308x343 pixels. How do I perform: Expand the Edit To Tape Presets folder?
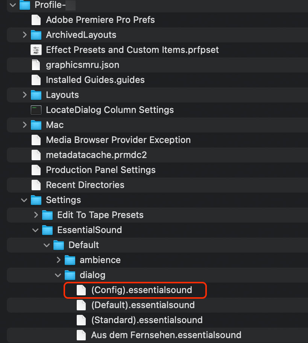click(x=35, y=215)
